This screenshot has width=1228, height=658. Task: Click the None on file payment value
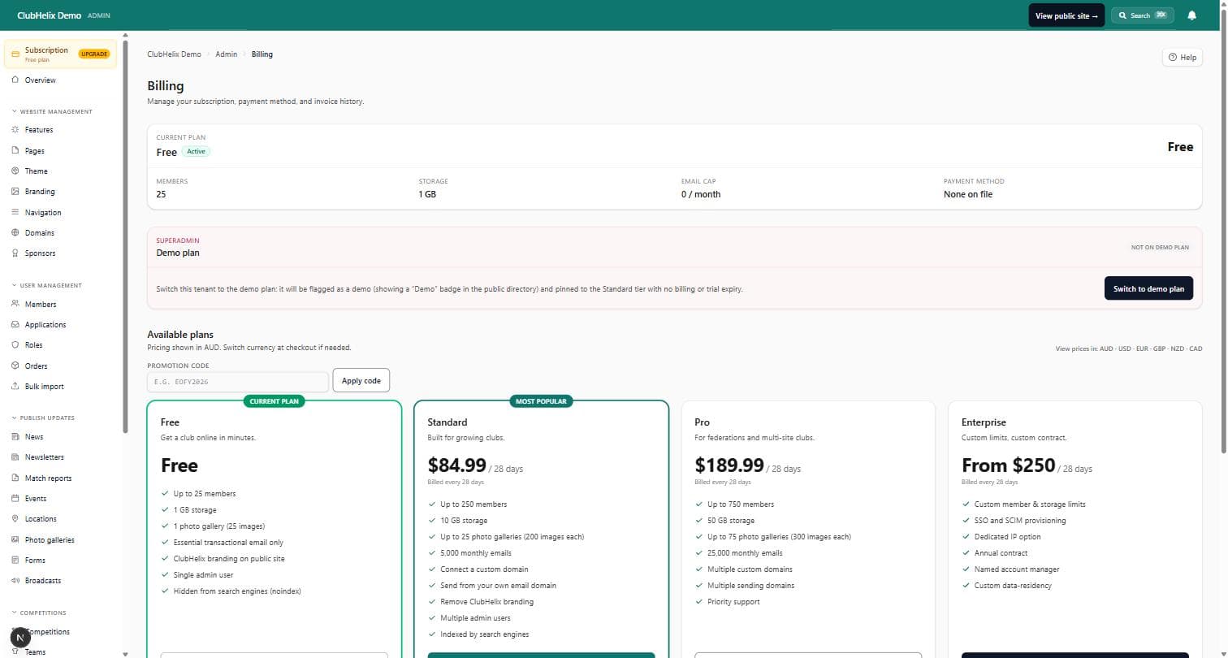pyautogui.click(x=968, y=194)
